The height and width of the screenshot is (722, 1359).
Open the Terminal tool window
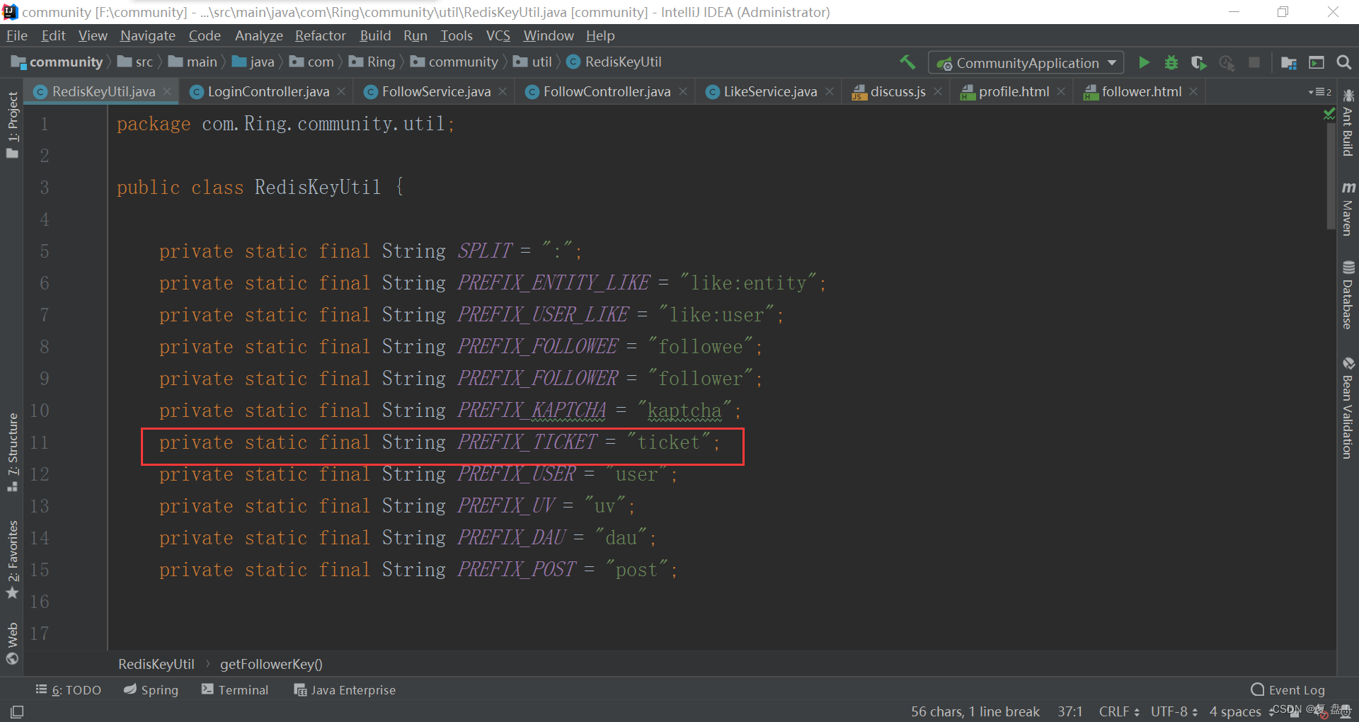(x=235, y=689)
